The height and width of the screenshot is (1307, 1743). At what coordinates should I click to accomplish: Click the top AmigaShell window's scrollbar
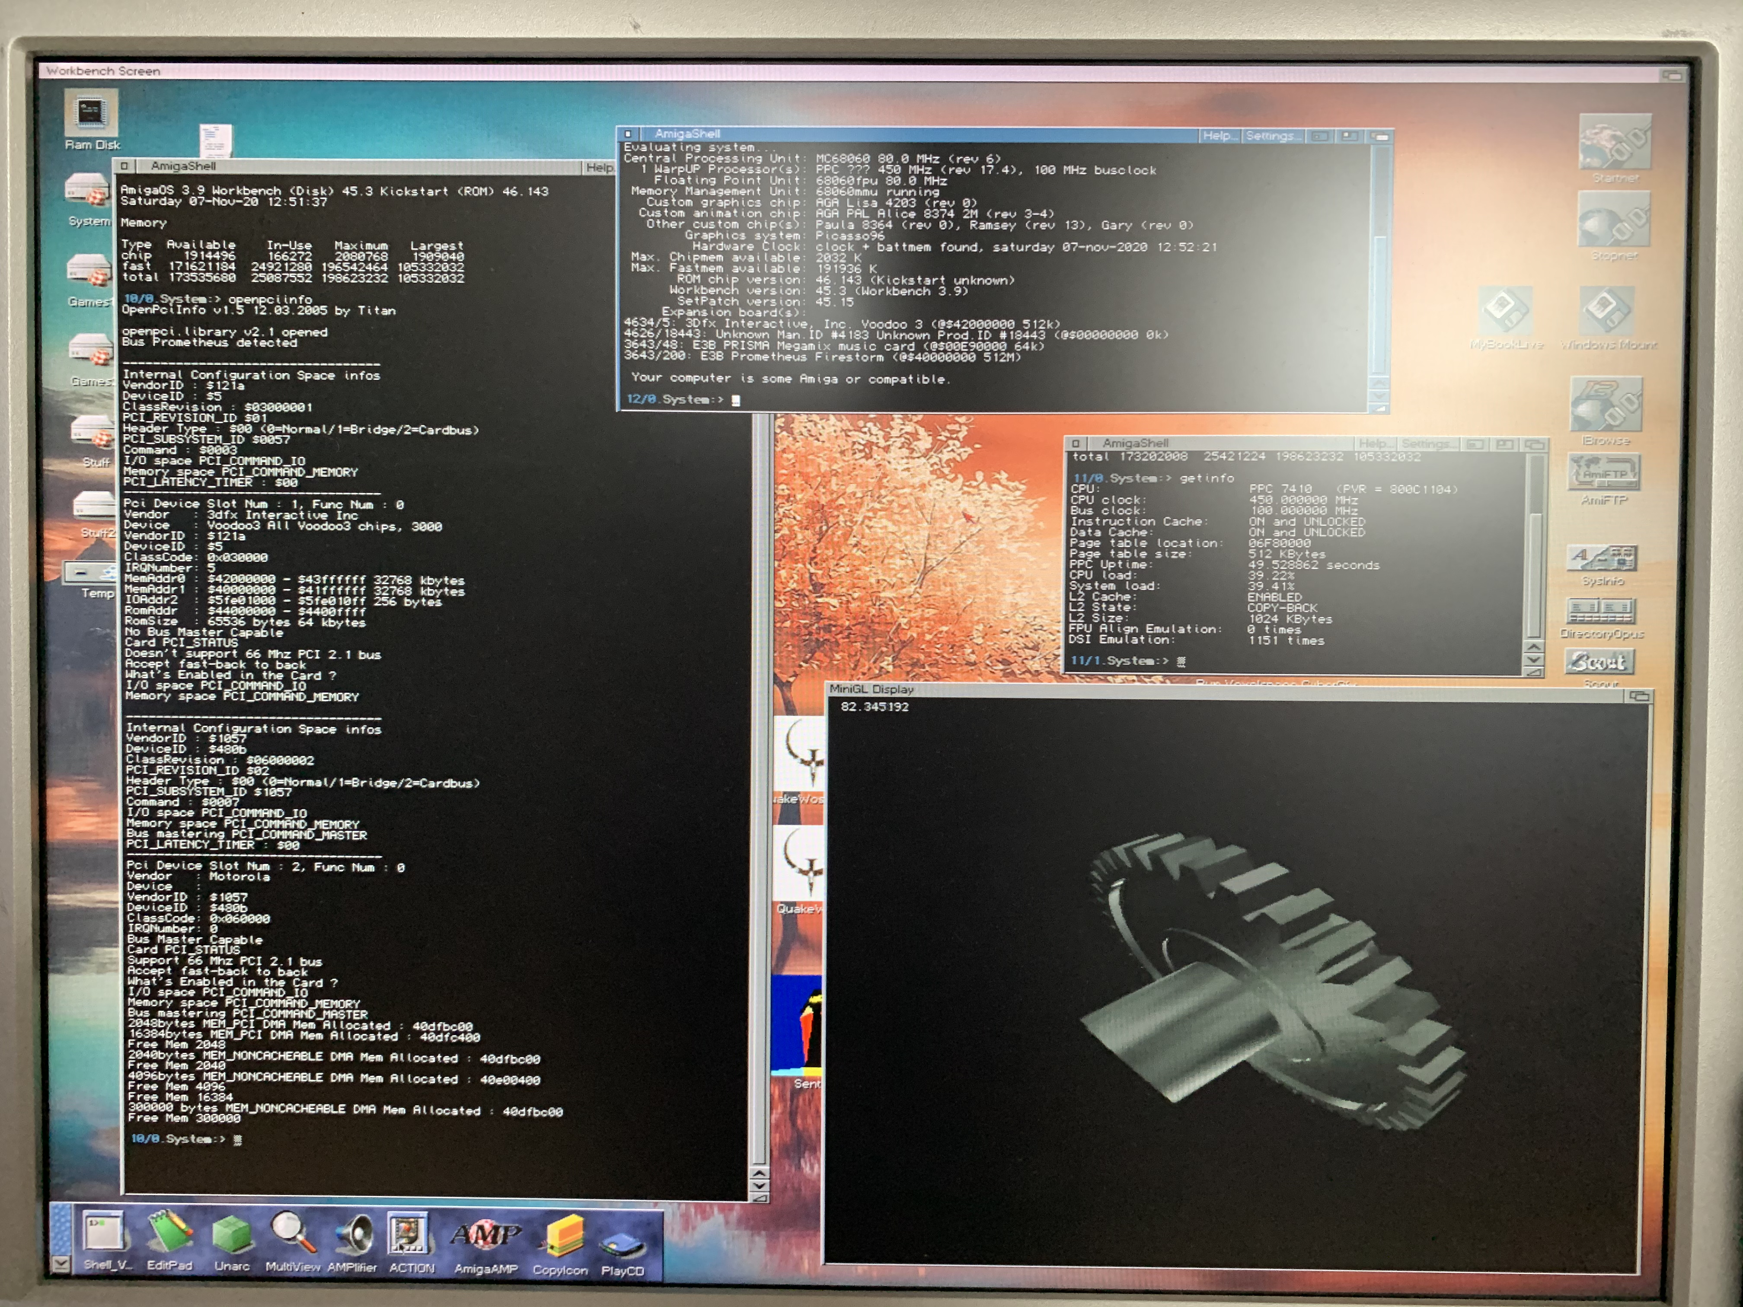[x=1380, y=260]
